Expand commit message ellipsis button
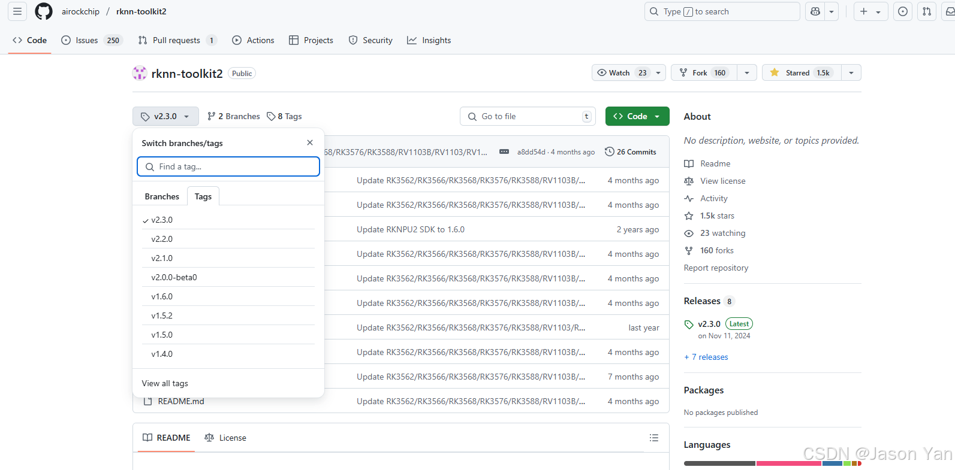Viewport: 955px width, 470px height. [504, 151]
